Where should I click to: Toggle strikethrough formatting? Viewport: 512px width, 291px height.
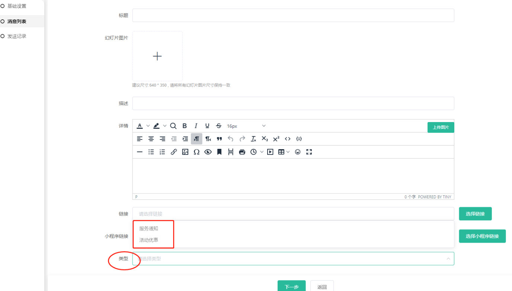tap(219, 126)
